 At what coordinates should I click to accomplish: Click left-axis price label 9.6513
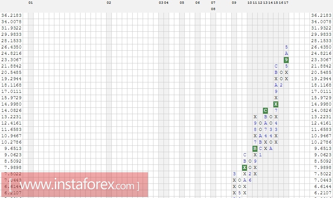[13, 148]
